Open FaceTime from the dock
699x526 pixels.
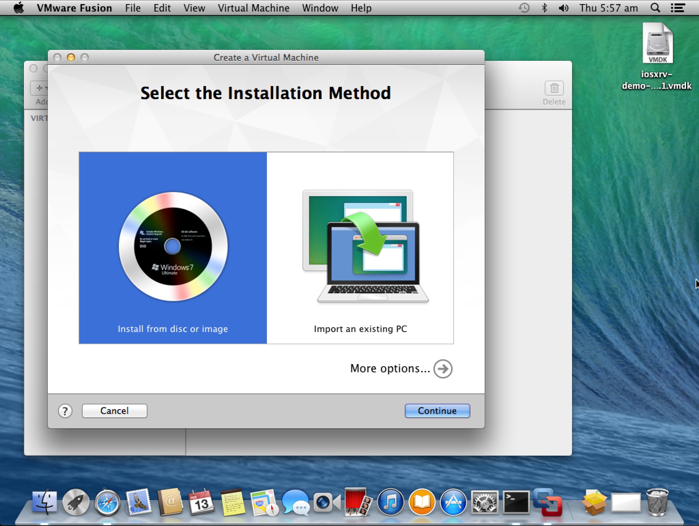coord(328,502)
